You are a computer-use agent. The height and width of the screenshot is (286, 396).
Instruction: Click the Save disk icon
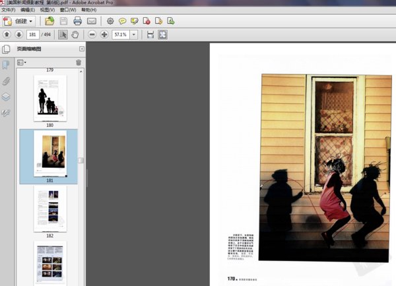63,21
